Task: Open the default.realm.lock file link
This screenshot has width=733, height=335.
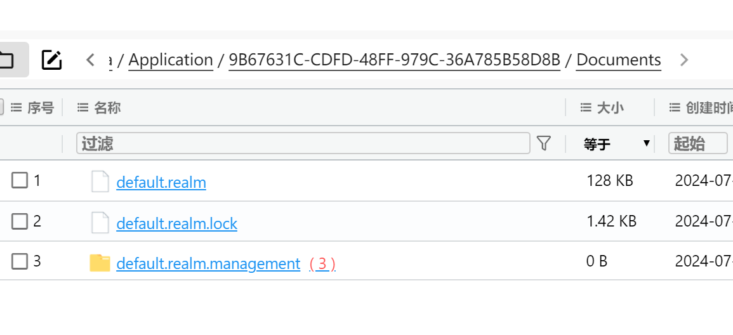Action: click(176, 223)
